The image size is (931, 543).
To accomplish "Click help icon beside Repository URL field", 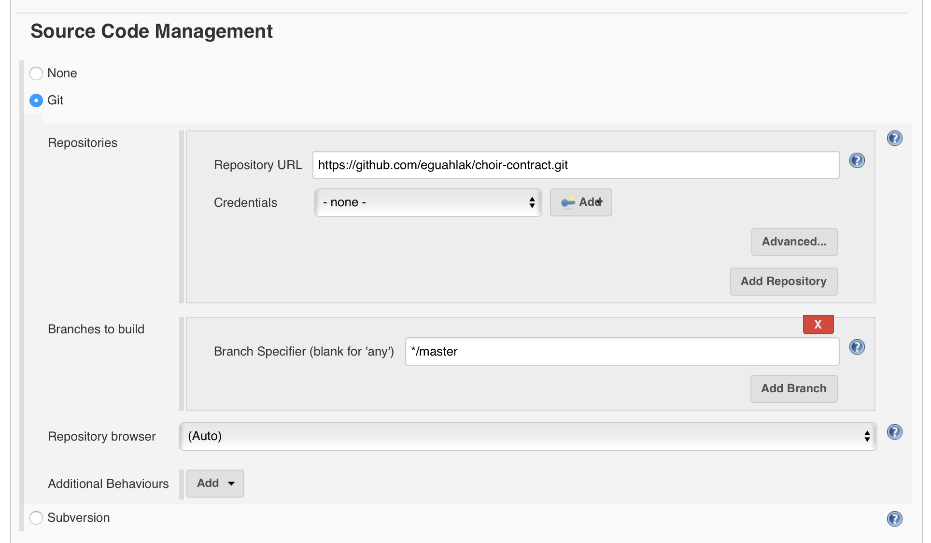I will tap(857, 160).
